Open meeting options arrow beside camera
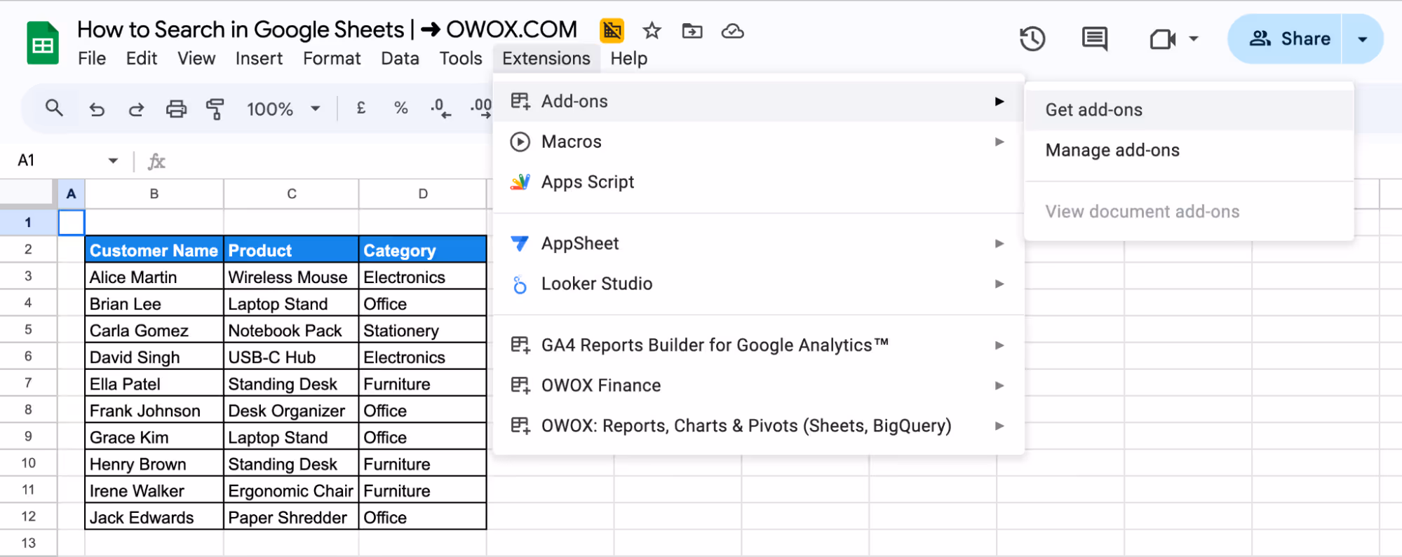Viewport: 1402px width, 557px height. (1194, 39)
